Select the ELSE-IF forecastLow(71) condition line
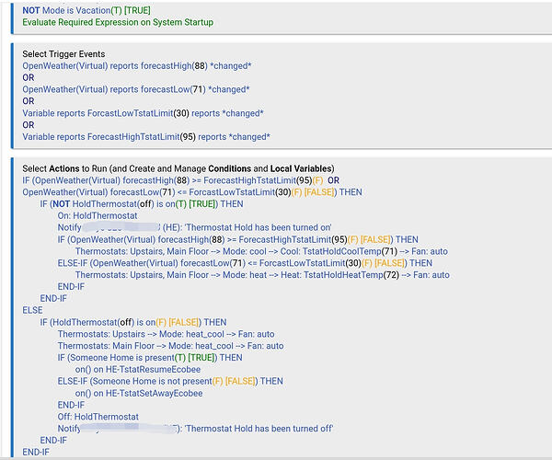Viewport: 552px width, 460px height. point(245,263)
